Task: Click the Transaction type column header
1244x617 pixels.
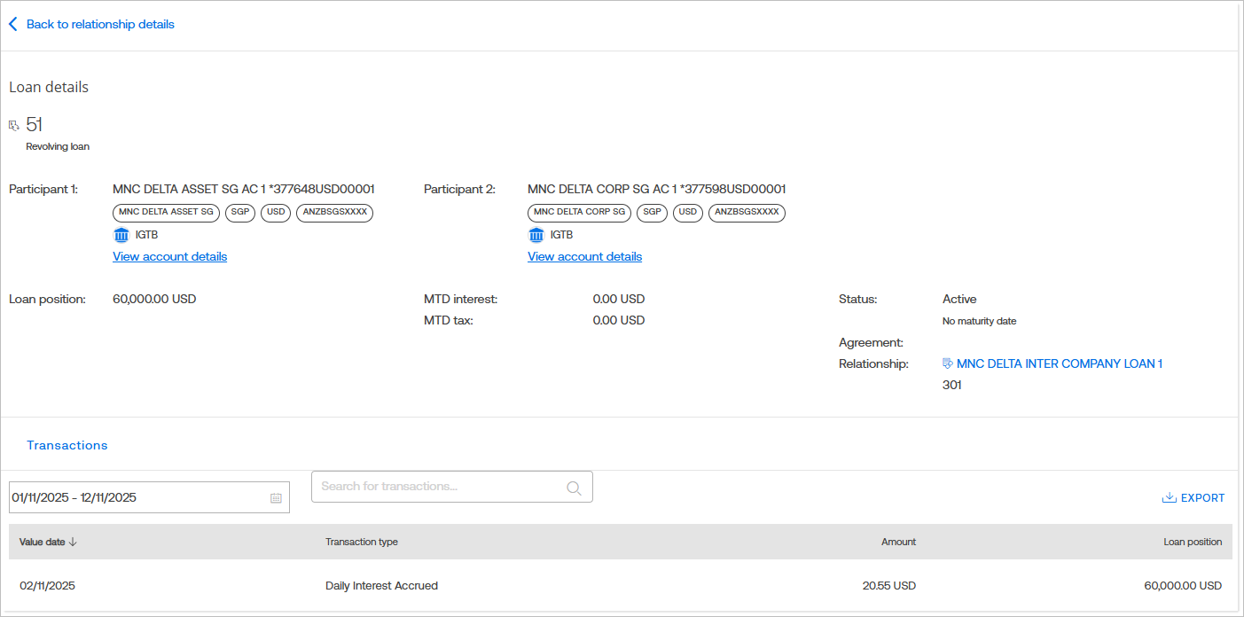Action: (362, 542)
